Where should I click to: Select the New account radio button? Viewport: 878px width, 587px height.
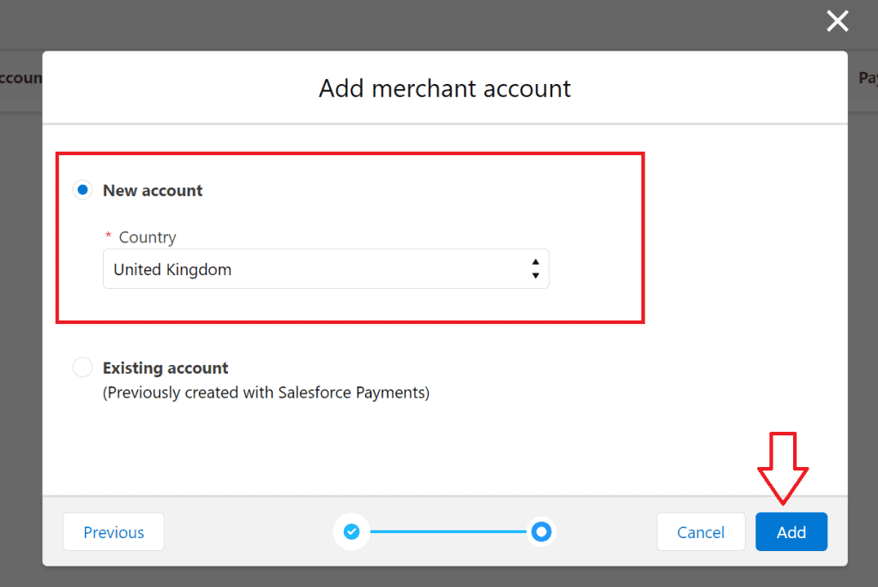82,190
